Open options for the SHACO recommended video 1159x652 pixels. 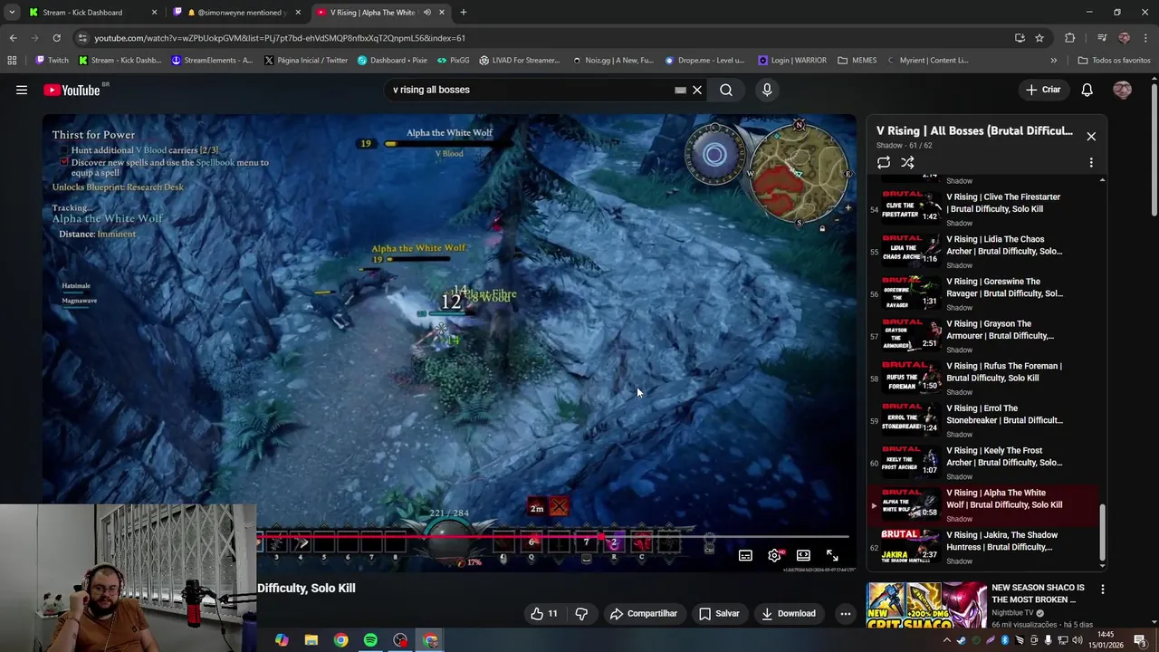pyautogui.click(x=1102, y=590)
